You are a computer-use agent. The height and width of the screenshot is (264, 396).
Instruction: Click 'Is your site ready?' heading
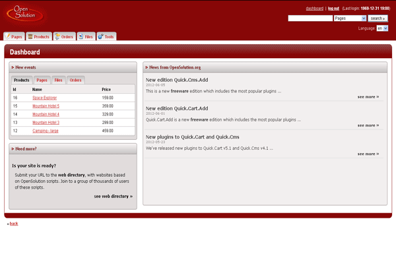(x=34, y=166)
